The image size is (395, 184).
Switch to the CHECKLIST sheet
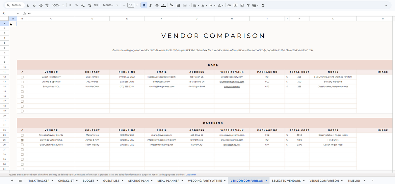[x=66, y=181]
